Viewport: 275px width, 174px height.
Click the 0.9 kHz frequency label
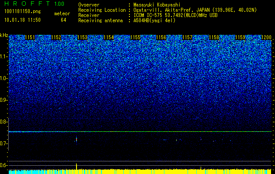pyautogui.click(x=3, y=100)
